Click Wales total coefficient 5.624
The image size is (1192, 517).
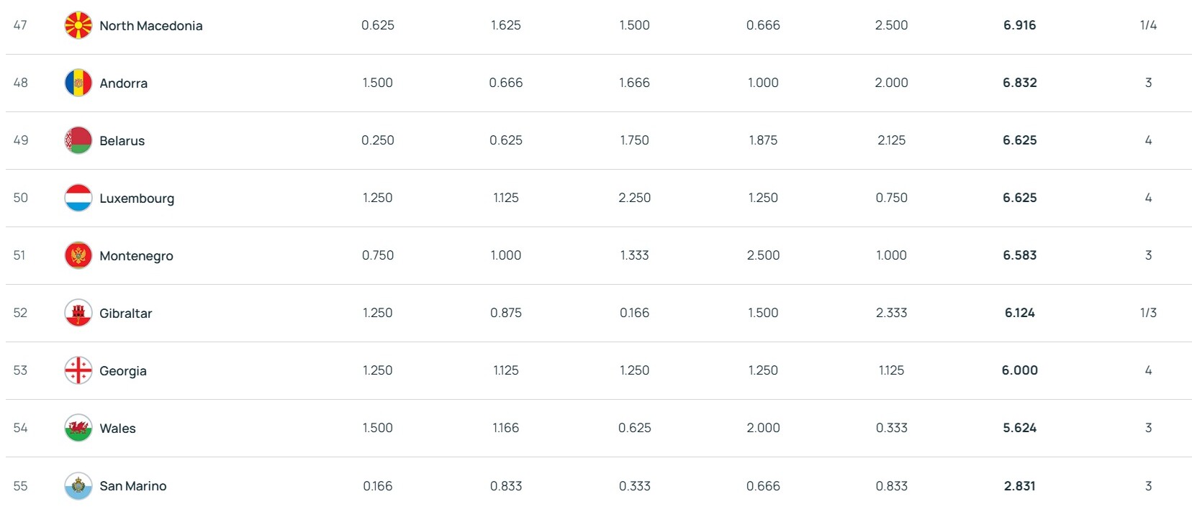pos(1019,428)
